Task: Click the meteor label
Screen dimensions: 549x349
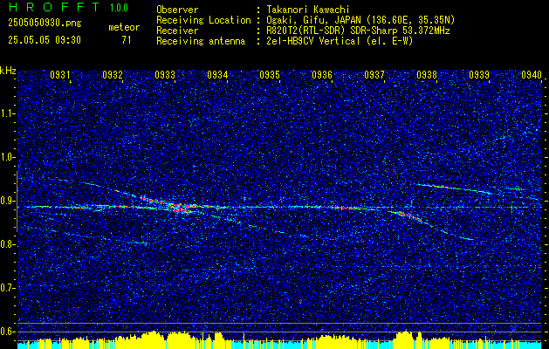Action: [x=124, y=27]
